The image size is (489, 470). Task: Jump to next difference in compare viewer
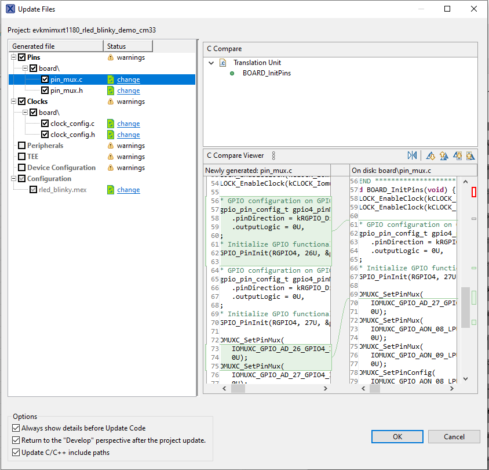point(430,156)
